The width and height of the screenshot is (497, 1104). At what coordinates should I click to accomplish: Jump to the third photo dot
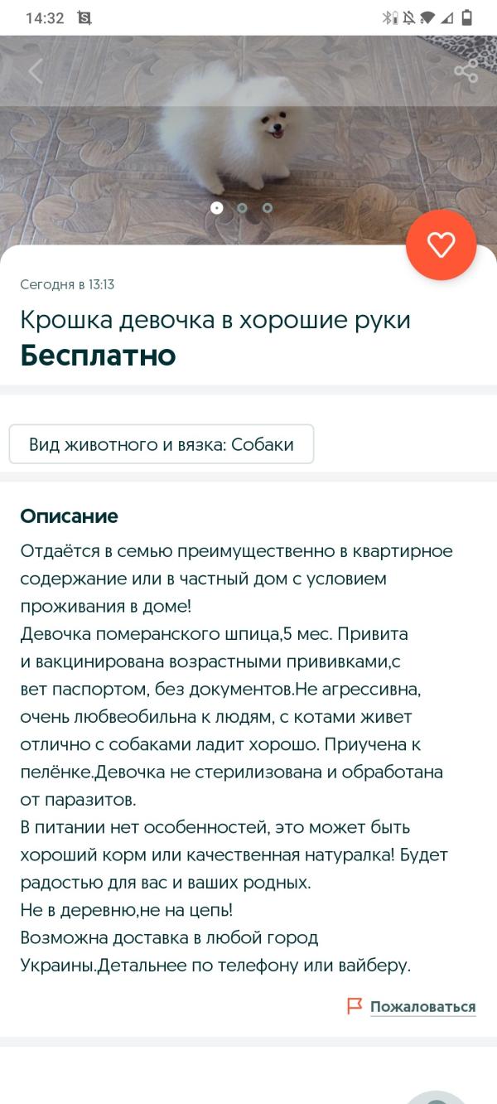(x=268, y=208)
